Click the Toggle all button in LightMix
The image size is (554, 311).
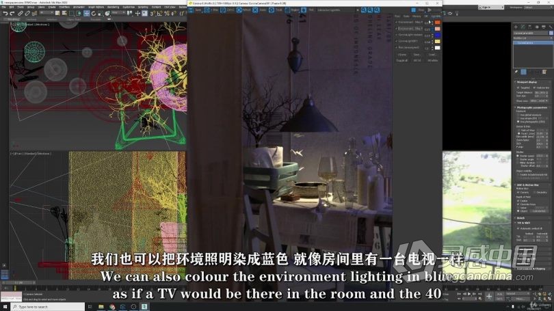402,60
